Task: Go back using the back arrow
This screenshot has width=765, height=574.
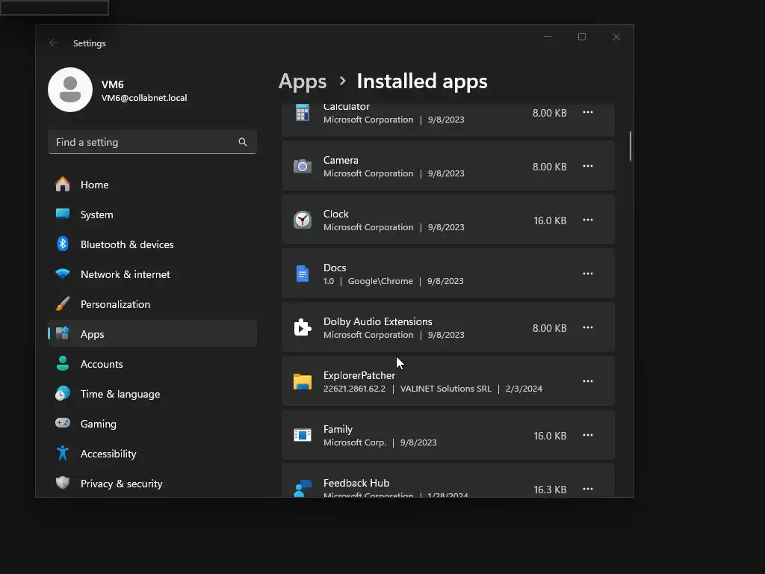Action: click(54, 43)
